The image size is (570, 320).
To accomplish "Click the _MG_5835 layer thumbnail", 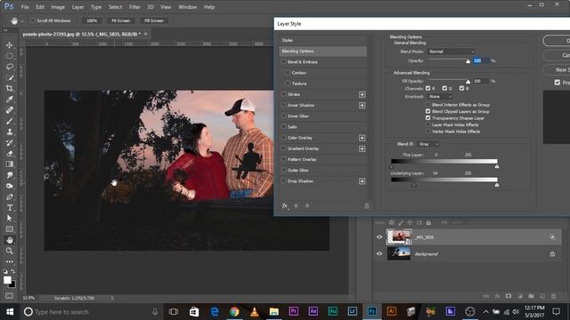I will (x=399, y=237).
